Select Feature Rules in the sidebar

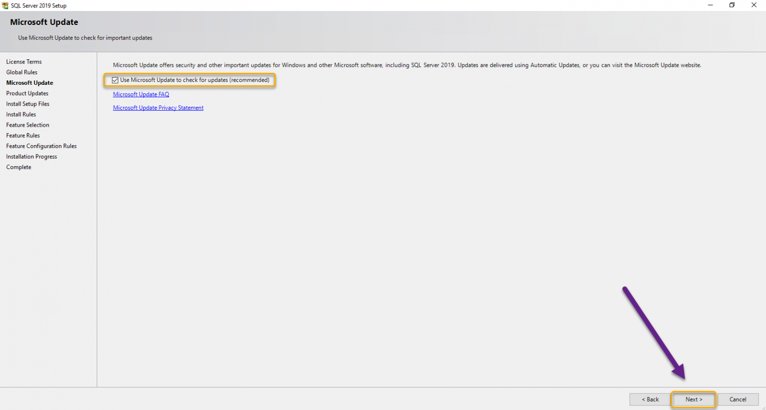click(x=22, y=135)
